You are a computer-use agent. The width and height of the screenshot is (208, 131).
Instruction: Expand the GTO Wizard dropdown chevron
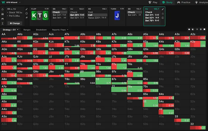(x=20, y=2)
